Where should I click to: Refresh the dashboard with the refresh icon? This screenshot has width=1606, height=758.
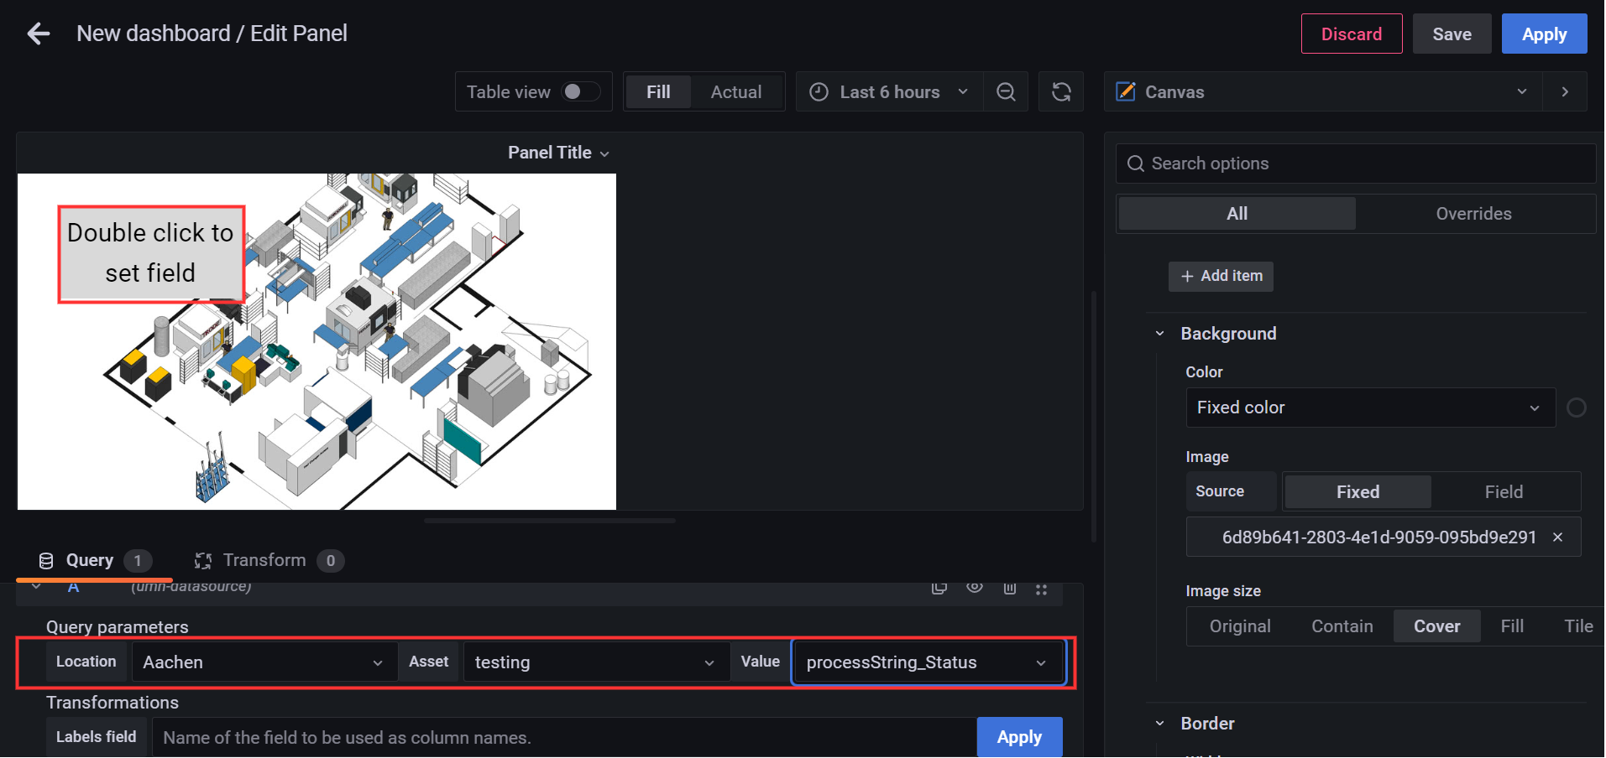coord(1061,92)
